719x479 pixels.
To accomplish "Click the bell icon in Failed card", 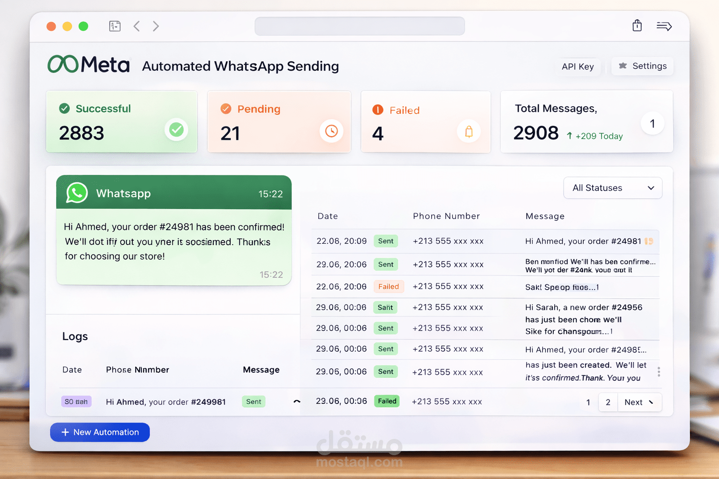I will coord(469,132).
